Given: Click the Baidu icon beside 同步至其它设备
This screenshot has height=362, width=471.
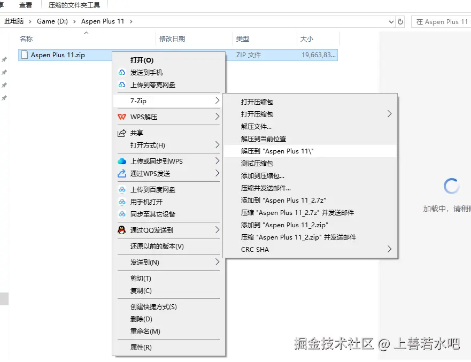Looking at the screenshot, I should [x=122, y=214].
